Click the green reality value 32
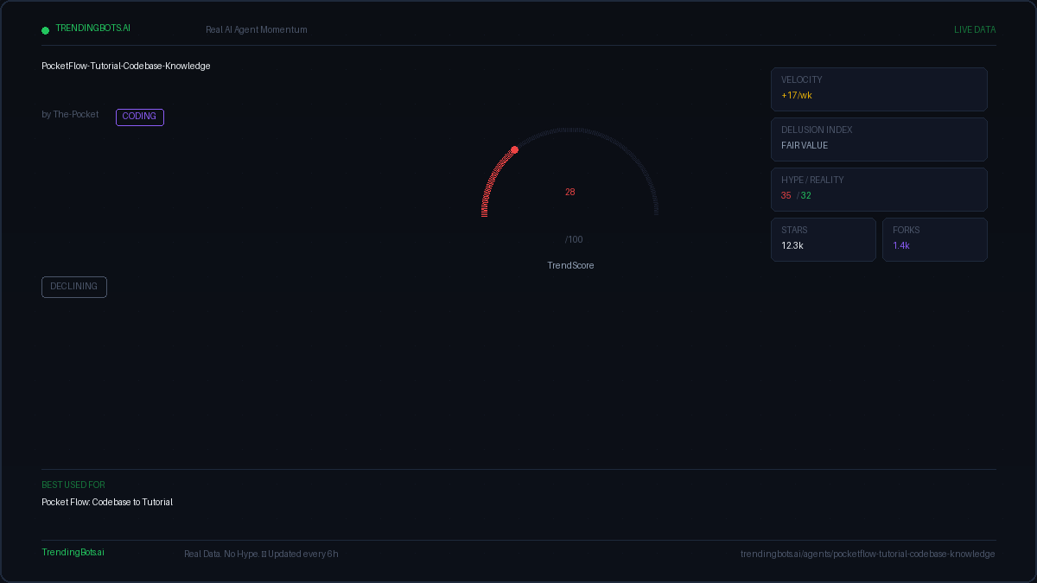The height and width of the screenshot is (583, 1037). pos(806,195)
